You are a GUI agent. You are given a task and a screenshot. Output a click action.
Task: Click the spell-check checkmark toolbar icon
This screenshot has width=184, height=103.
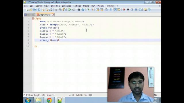point(149,10)
